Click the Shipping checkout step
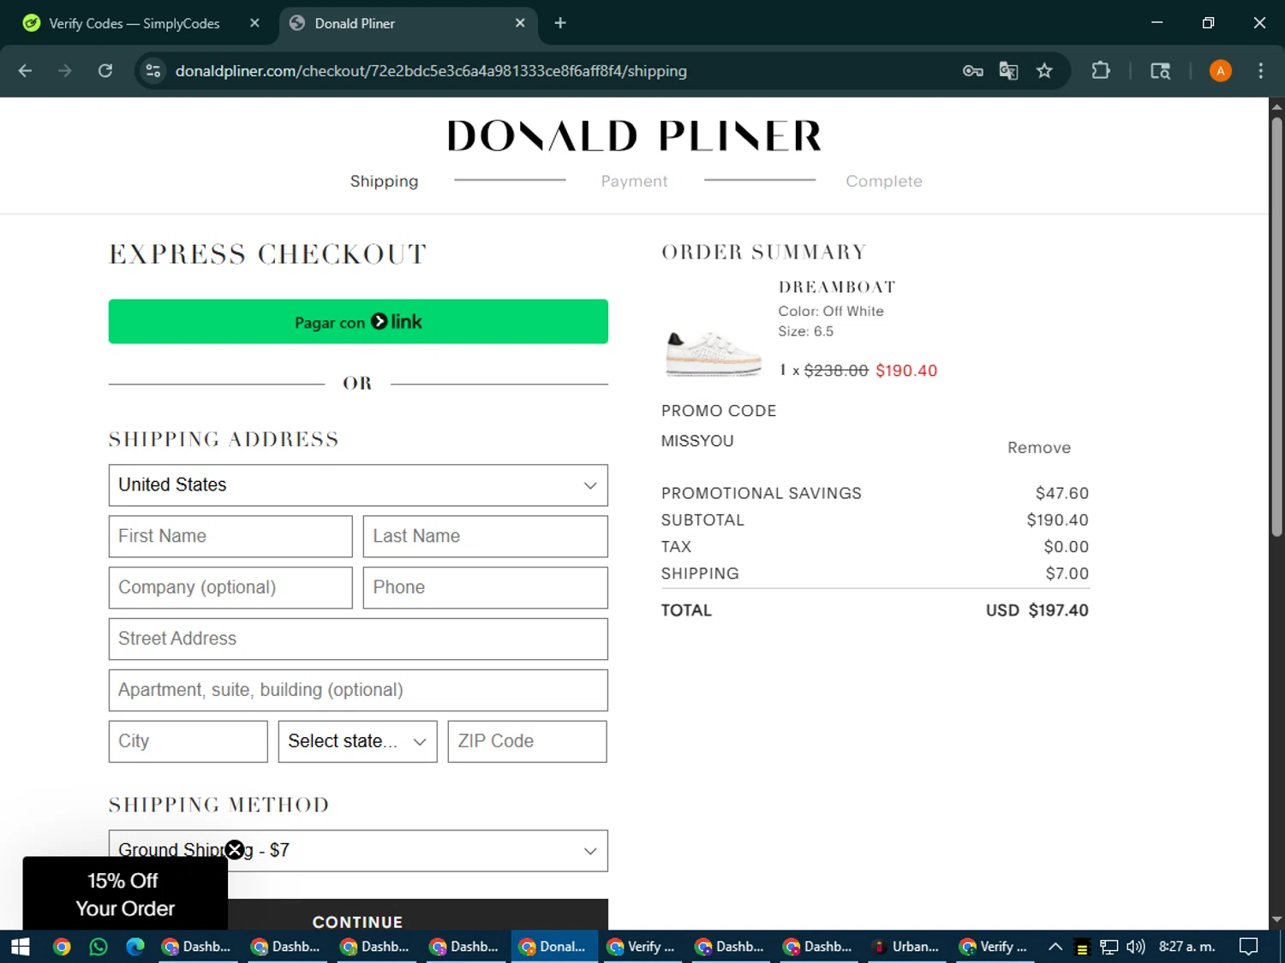 [384, 181]
